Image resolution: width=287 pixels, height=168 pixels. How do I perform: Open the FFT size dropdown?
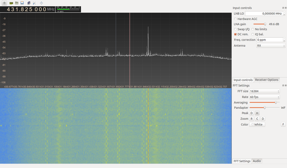265,91
